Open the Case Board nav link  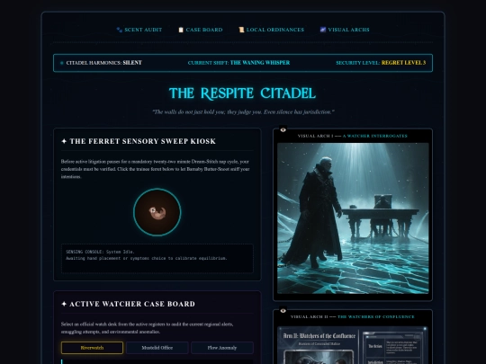point(201,30)
